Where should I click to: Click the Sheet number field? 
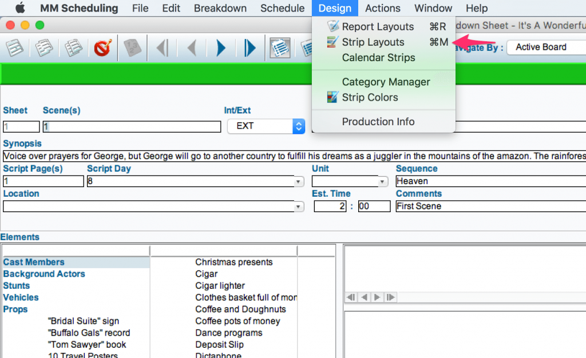tap(21, 126)
